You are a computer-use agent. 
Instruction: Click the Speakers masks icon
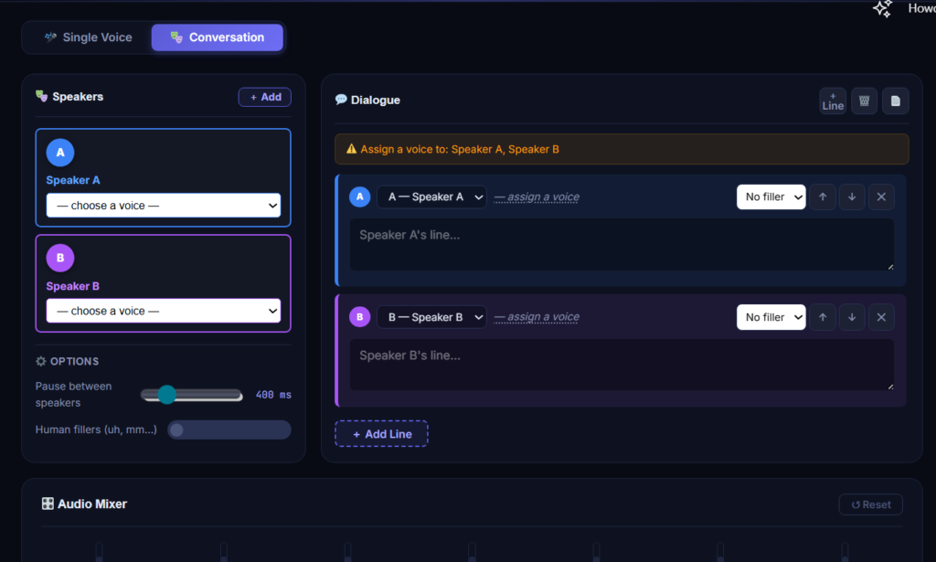tap(41, 96)
